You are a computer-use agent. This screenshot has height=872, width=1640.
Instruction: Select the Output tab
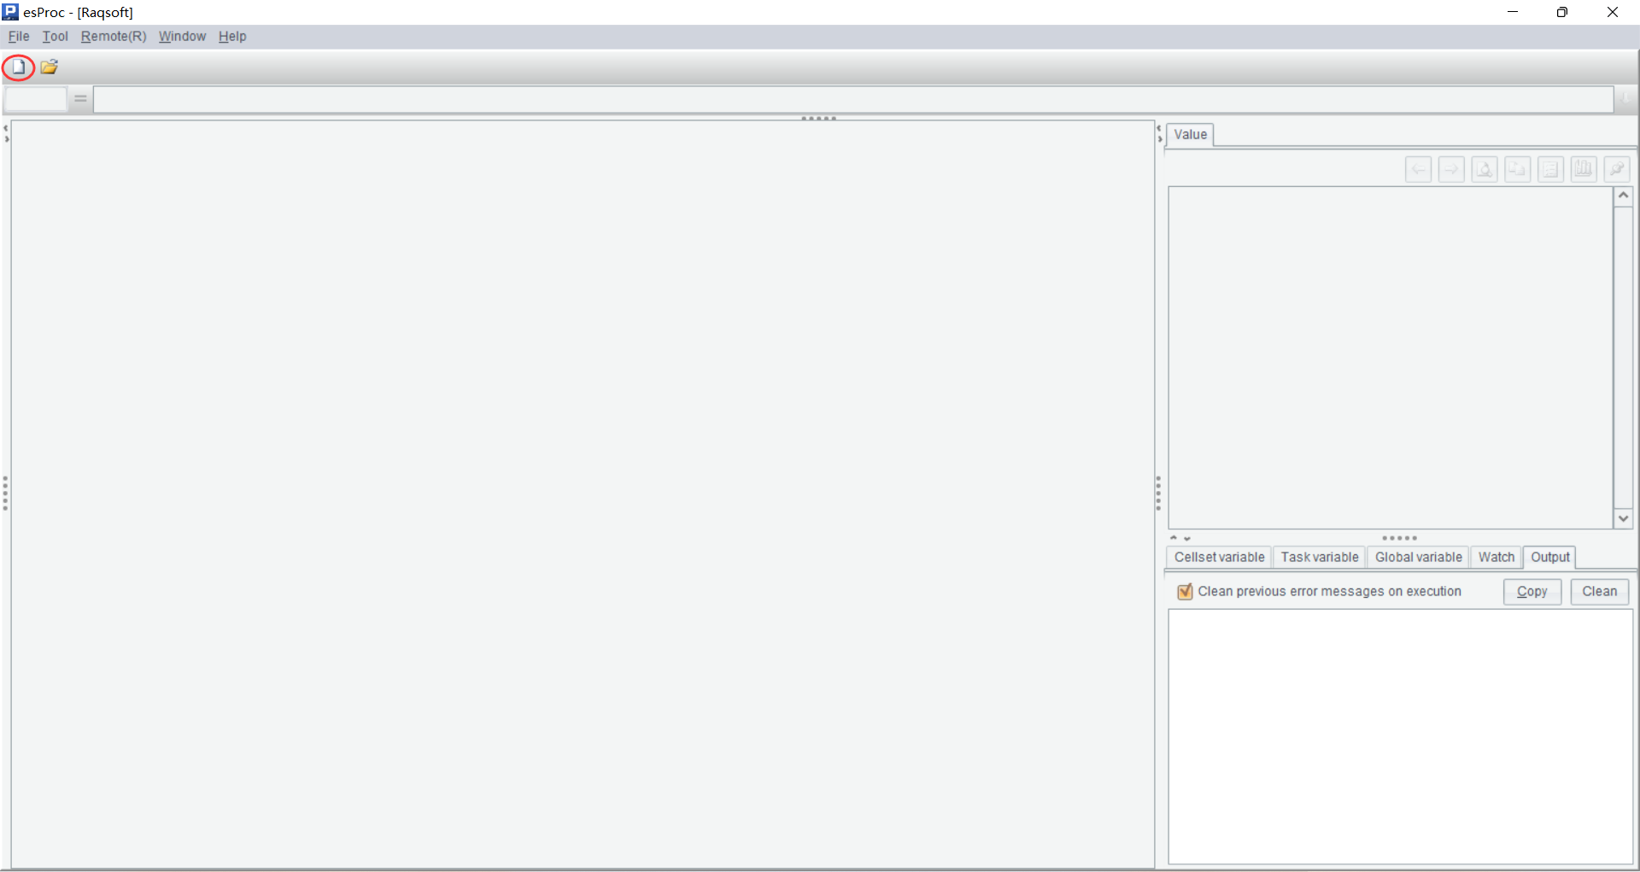coord(1550,557)
